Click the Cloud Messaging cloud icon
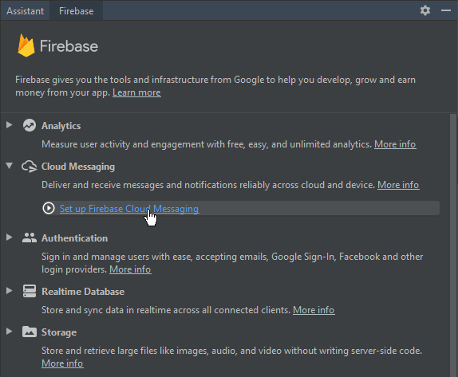The height and width of the screenshot is (377, 458). 30,167
